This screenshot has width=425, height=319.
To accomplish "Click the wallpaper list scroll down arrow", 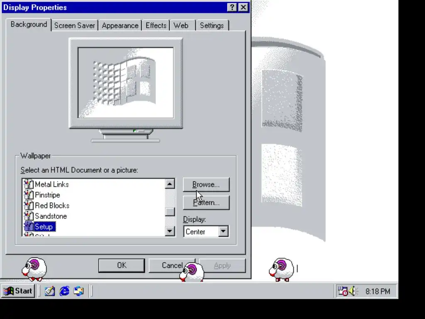I will 170,231.
